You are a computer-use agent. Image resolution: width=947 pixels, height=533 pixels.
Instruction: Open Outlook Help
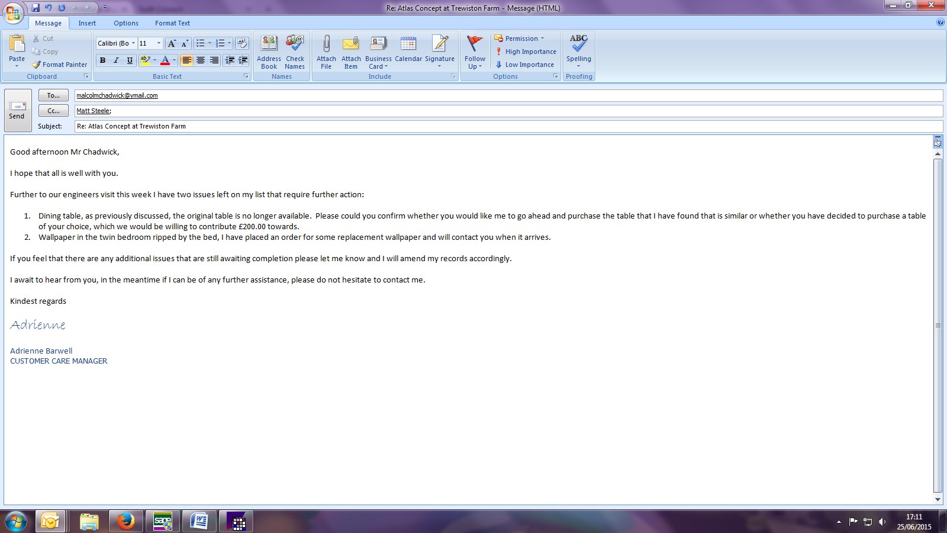pyautogui.click(x=940, y=23)
